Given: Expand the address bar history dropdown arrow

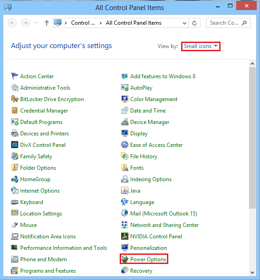Looking at the screenshot, I should click(x=184, y=23).
